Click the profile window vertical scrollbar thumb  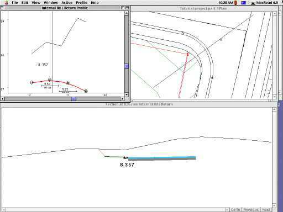(x=127, y=66)
